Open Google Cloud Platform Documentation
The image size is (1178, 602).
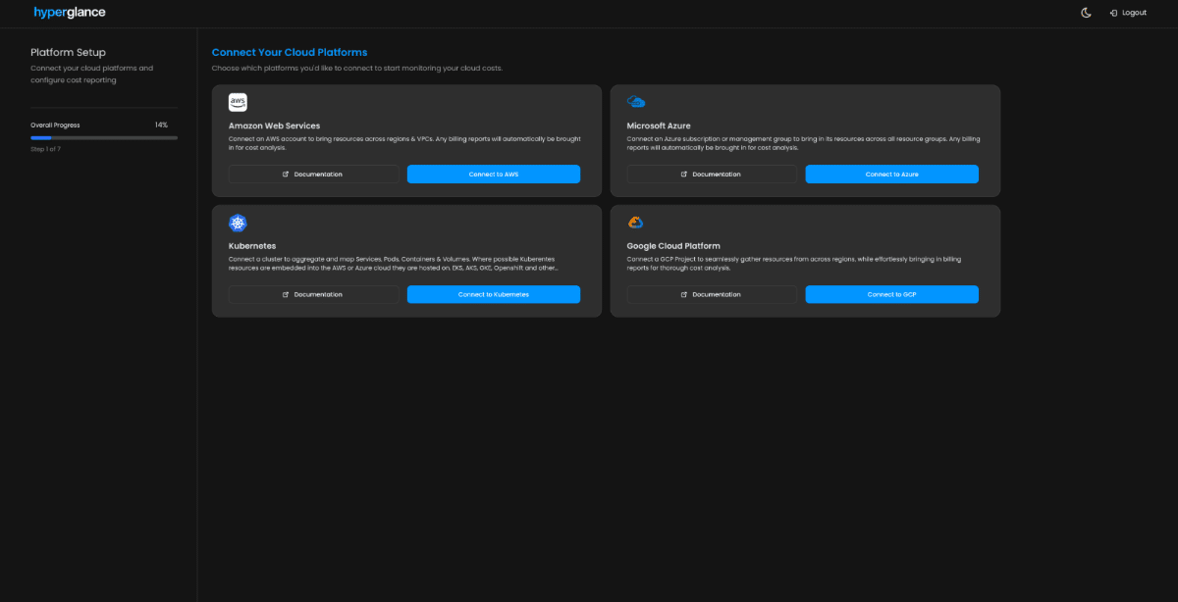coord(713,294)
